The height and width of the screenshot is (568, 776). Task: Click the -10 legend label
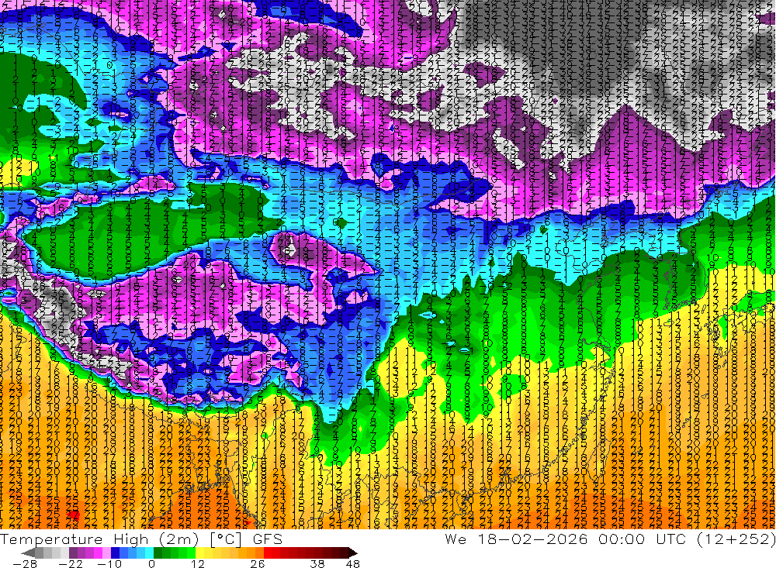click(110, 564)
